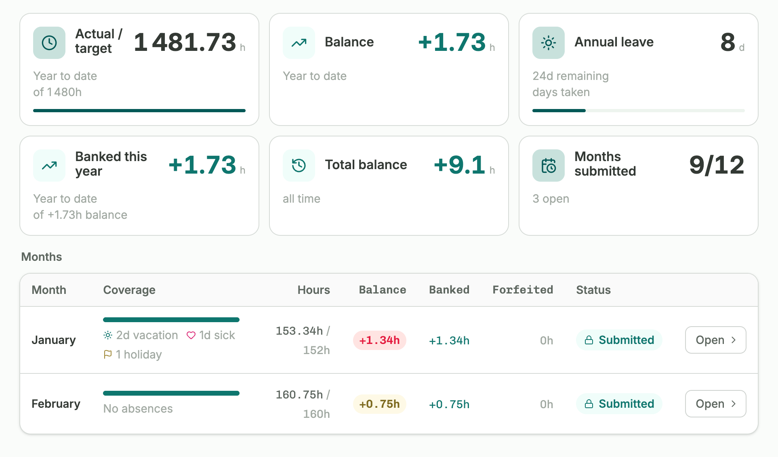The image size is (778, 457).
Task: Click the annual leave progress bar
Action: (638, 111)
